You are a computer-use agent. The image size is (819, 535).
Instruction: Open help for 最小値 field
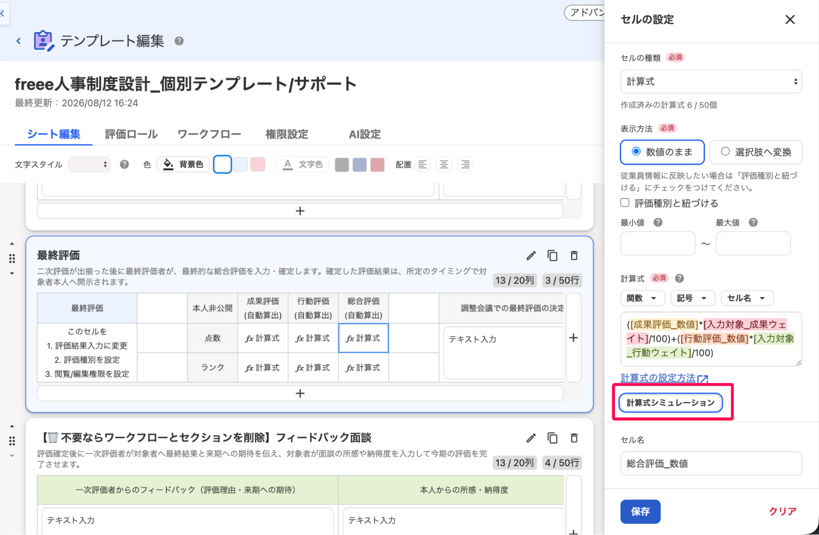click(x=658, y=222)
